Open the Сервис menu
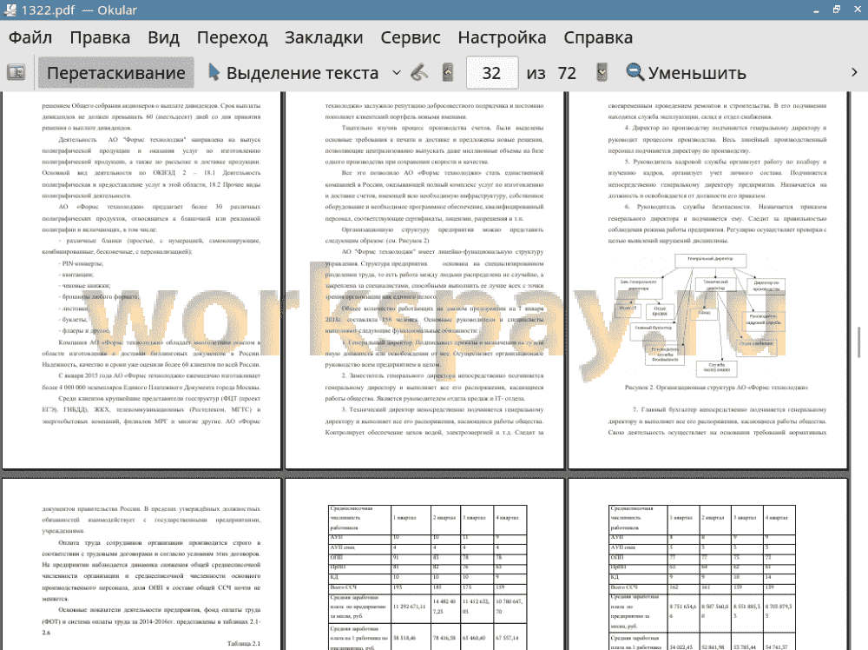Viewport: 868px width, 650px height. tap(411, 37)
